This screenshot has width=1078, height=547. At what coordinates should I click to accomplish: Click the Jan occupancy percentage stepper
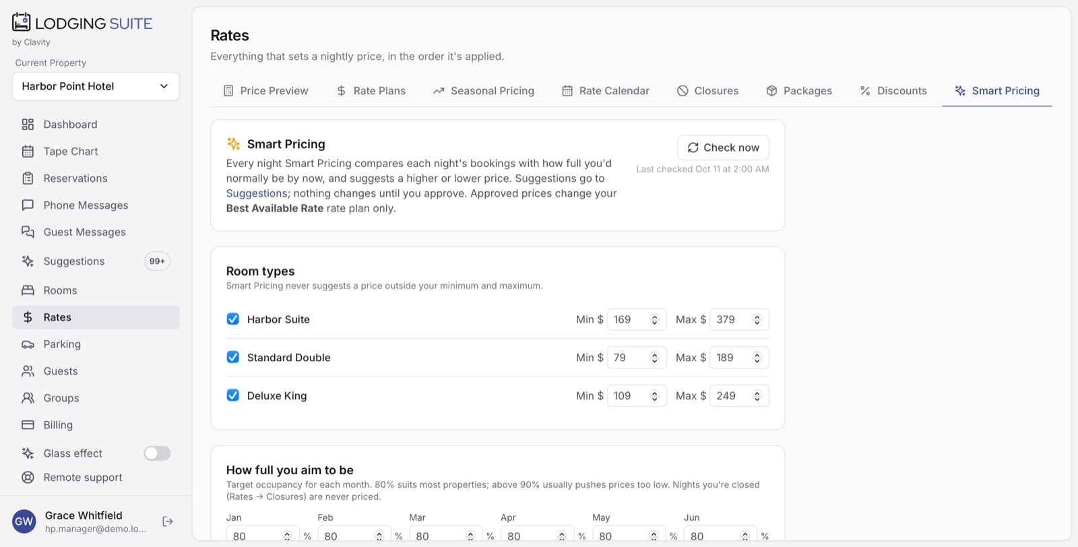pos(287,536)
